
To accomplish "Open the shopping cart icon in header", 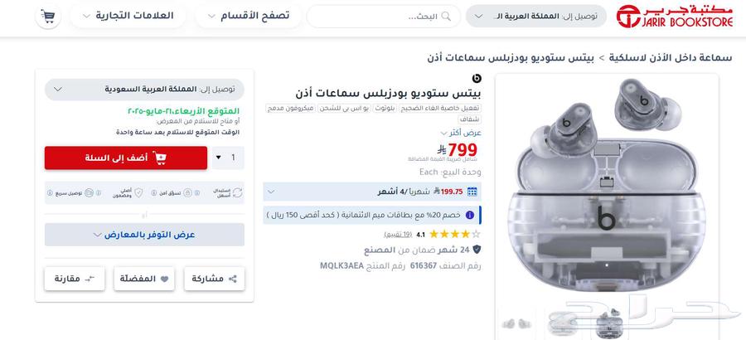I will coord(48,16).
